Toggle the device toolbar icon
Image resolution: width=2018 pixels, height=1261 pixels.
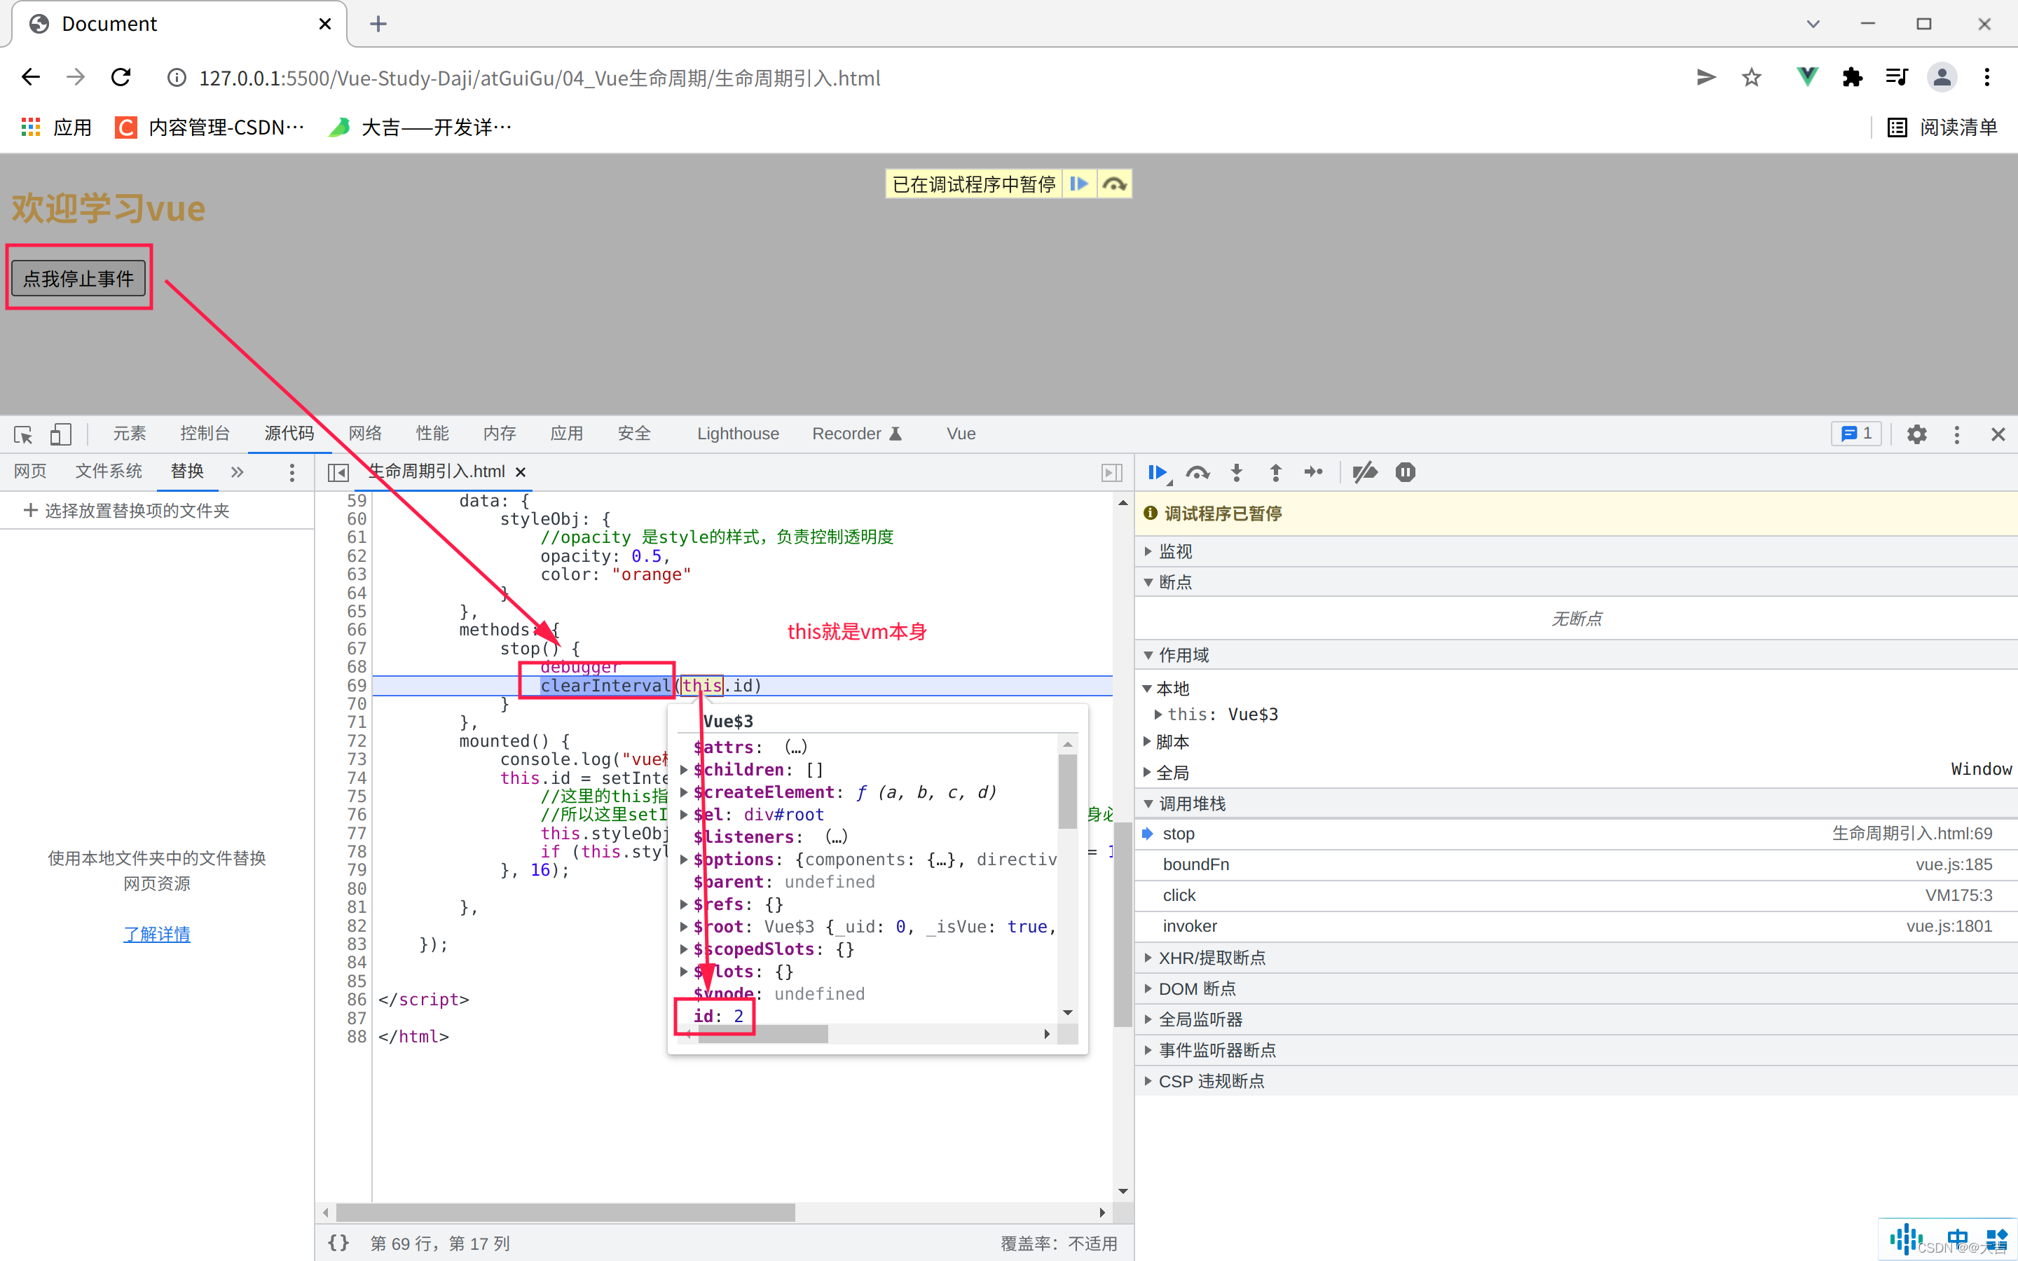point(61,434)
